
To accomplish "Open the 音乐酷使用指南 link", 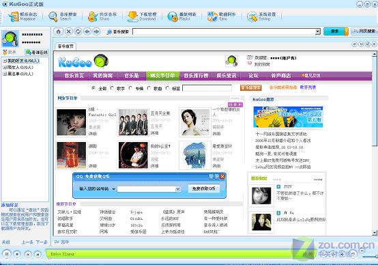I will pyautogui.click(x=283, y=87).
